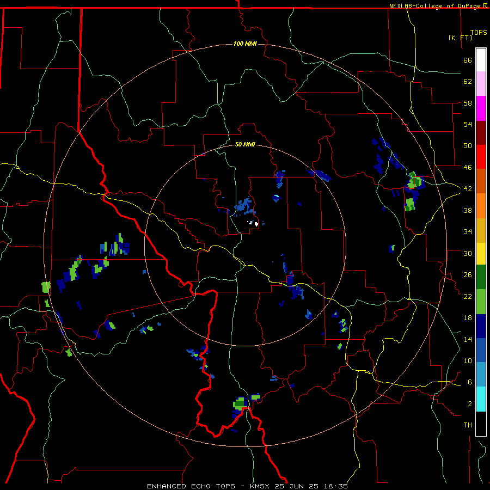
Task: Select the yellow legend swatch near 30
Action: click(x=481, y=253)
